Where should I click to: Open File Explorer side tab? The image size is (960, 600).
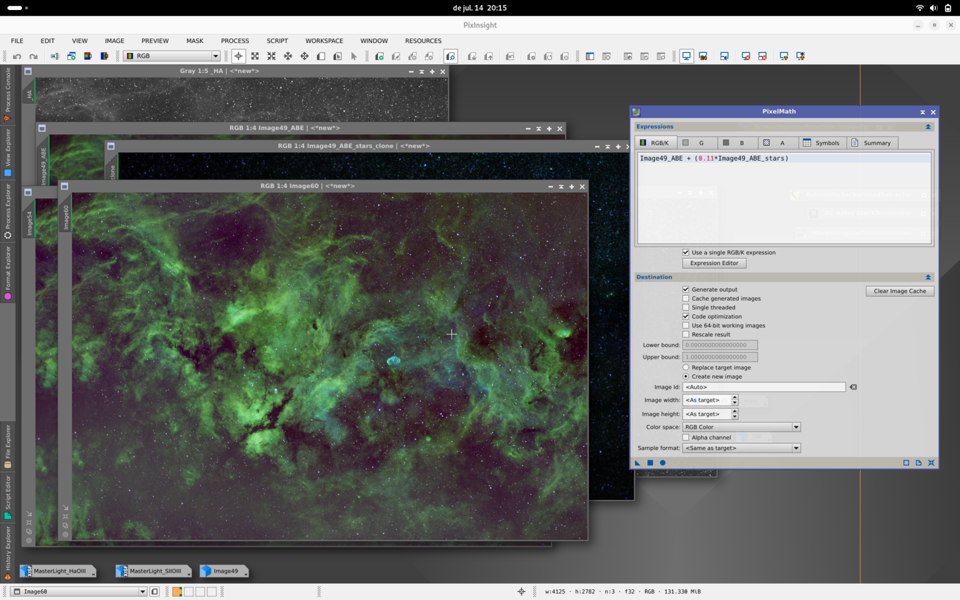7,446
